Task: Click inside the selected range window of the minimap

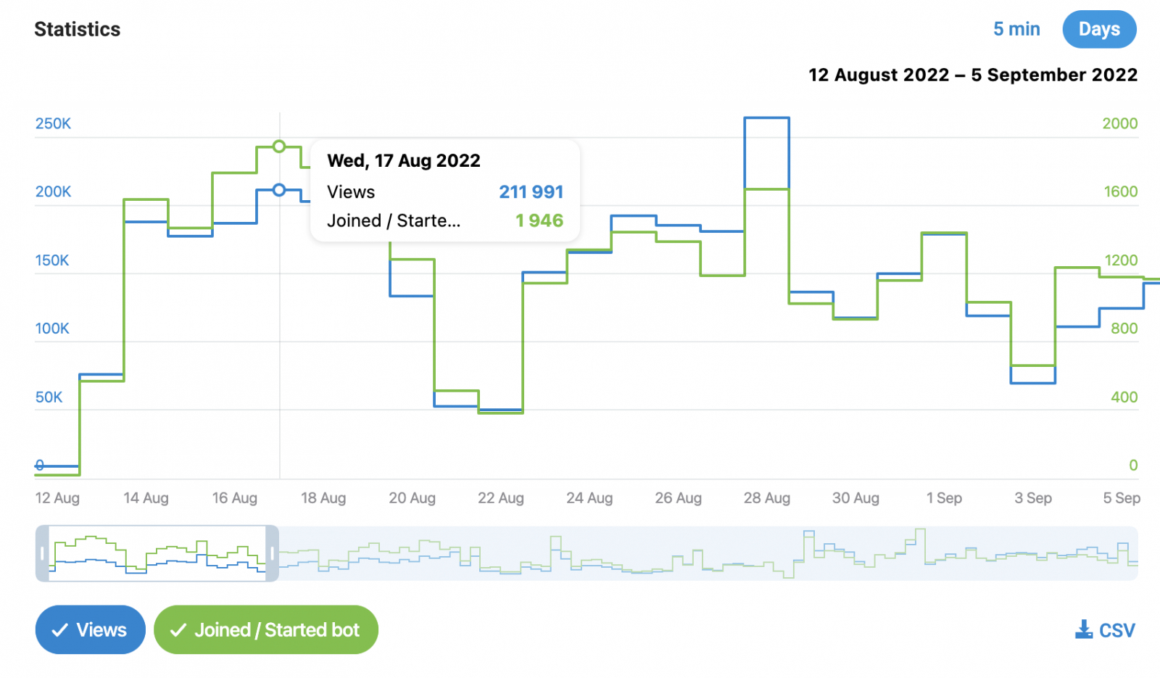Action: click(156, 553)
